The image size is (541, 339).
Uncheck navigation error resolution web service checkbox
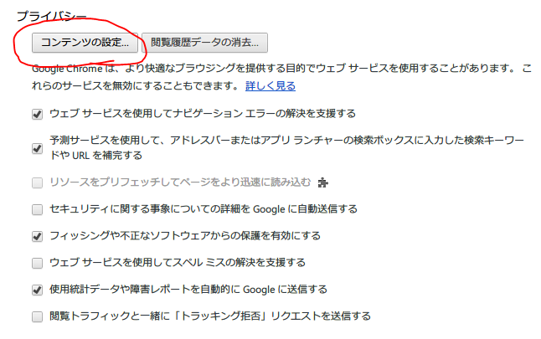click(x=37, y=114)
